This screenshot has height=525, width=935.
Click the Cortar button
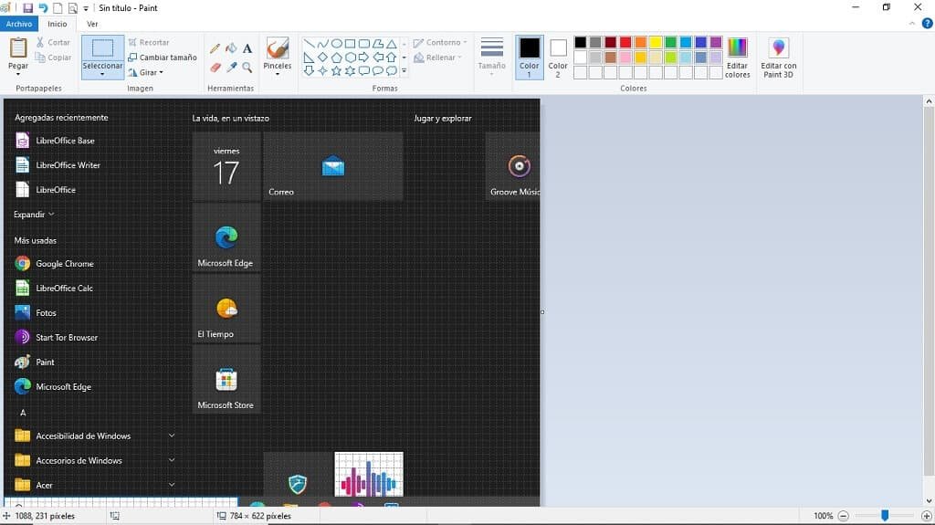point(53,42)
